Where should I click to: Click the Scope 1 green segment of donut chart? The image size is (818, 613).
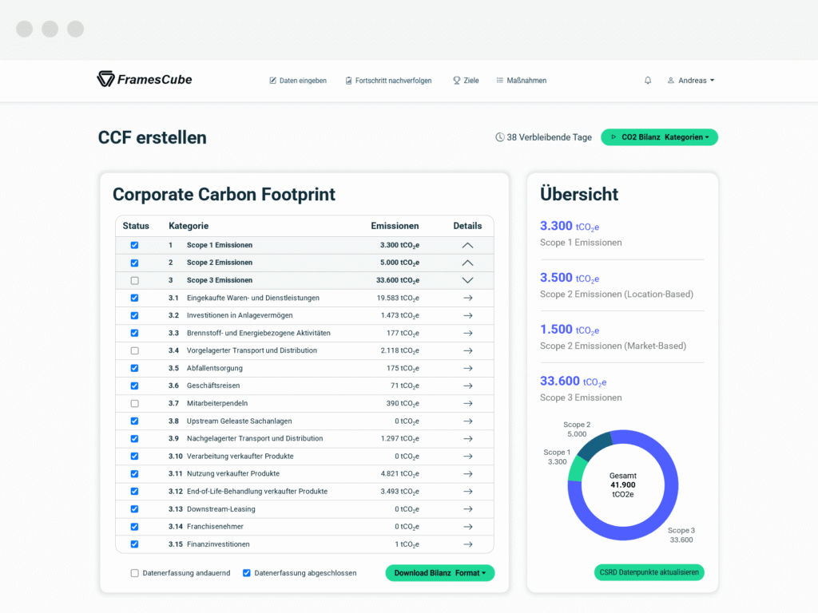tap(577, 469)
